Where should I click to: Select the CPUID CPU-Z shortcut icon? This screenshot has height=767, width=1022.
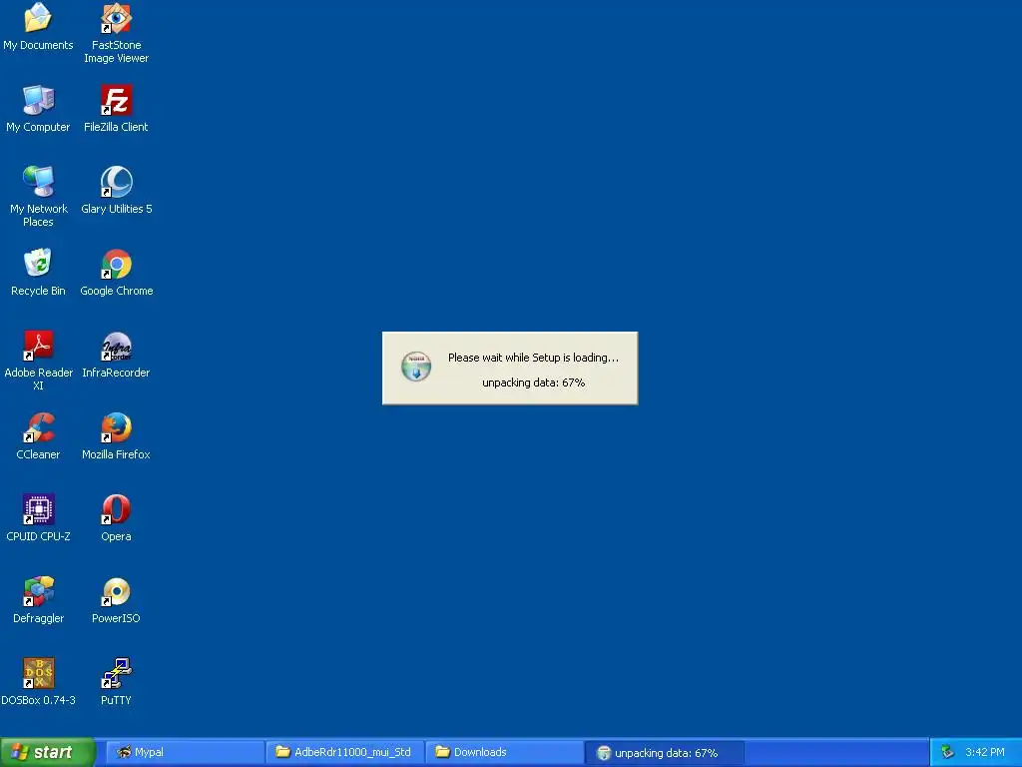coord(38,508)
